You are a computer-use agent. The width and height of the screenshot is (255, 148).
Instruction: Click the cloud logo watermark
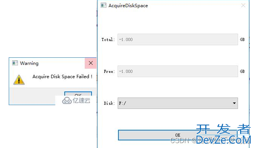(x=67, y=101)
